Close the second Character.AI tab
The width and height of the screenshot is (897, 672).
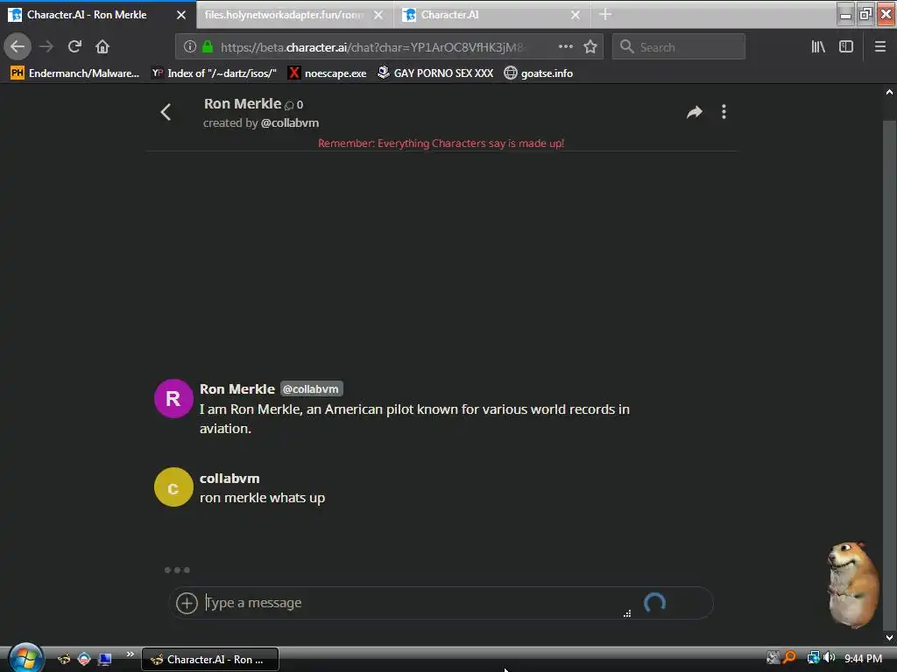(576, 15)
